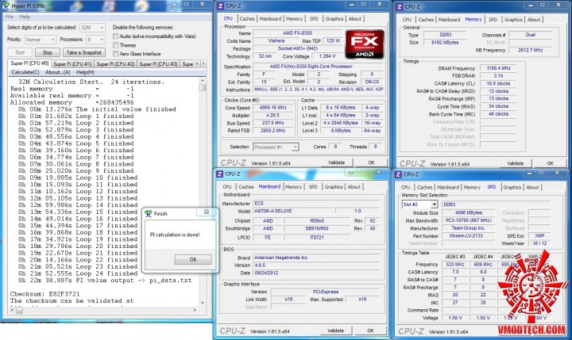Open About tab in top-left CPU-Z window
This screenshot has height=340, width=572.
pyautogui.click(x=354, y=19)
